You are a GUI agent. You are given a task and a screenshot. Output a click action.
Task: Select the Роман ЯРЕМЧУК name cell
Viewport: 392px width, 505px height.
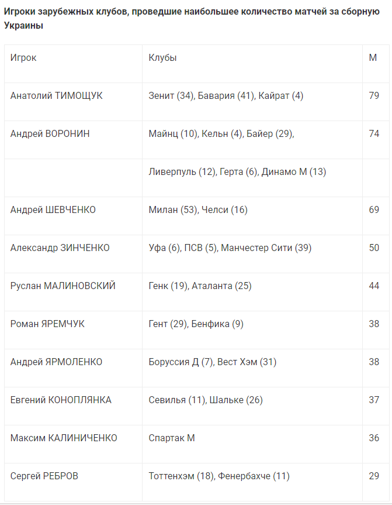[x=47, y=324]
